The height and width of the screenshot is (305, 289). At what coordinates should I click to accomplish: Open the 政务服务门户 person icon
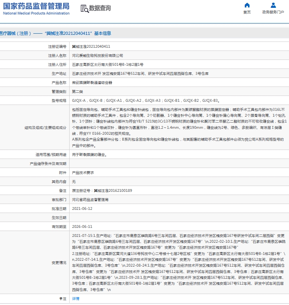point(273,5)
